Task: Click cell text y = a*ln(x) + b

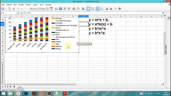Action: [x=100, y=24]
